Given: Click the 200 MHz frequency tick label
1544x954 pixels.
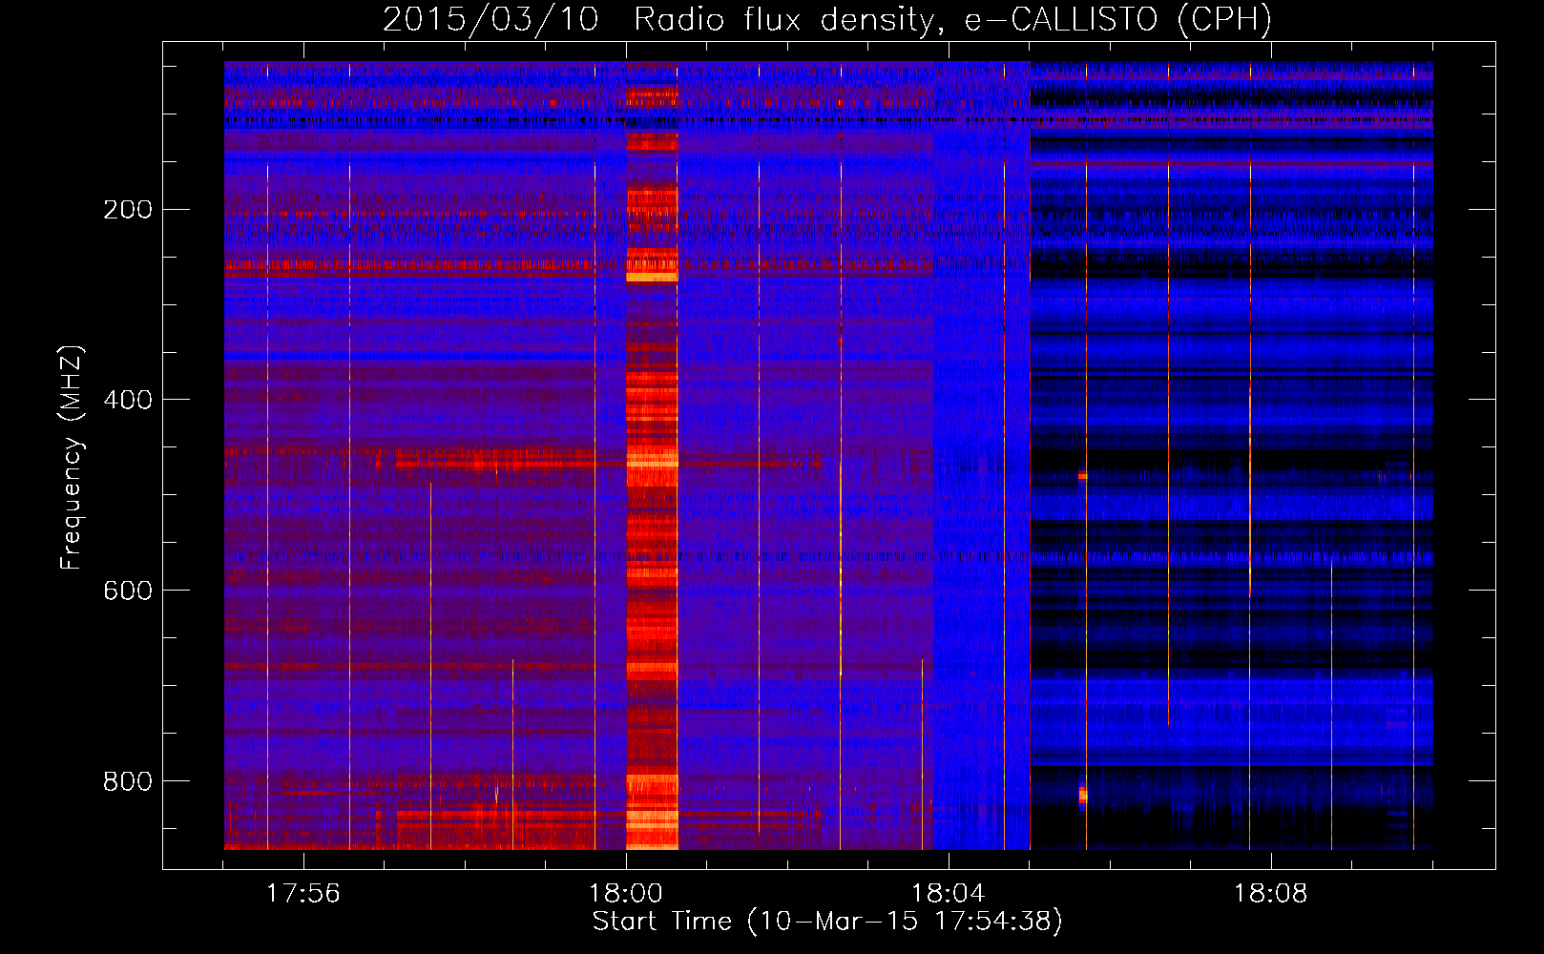Looking at the screenshot, I should pos(128,209).
